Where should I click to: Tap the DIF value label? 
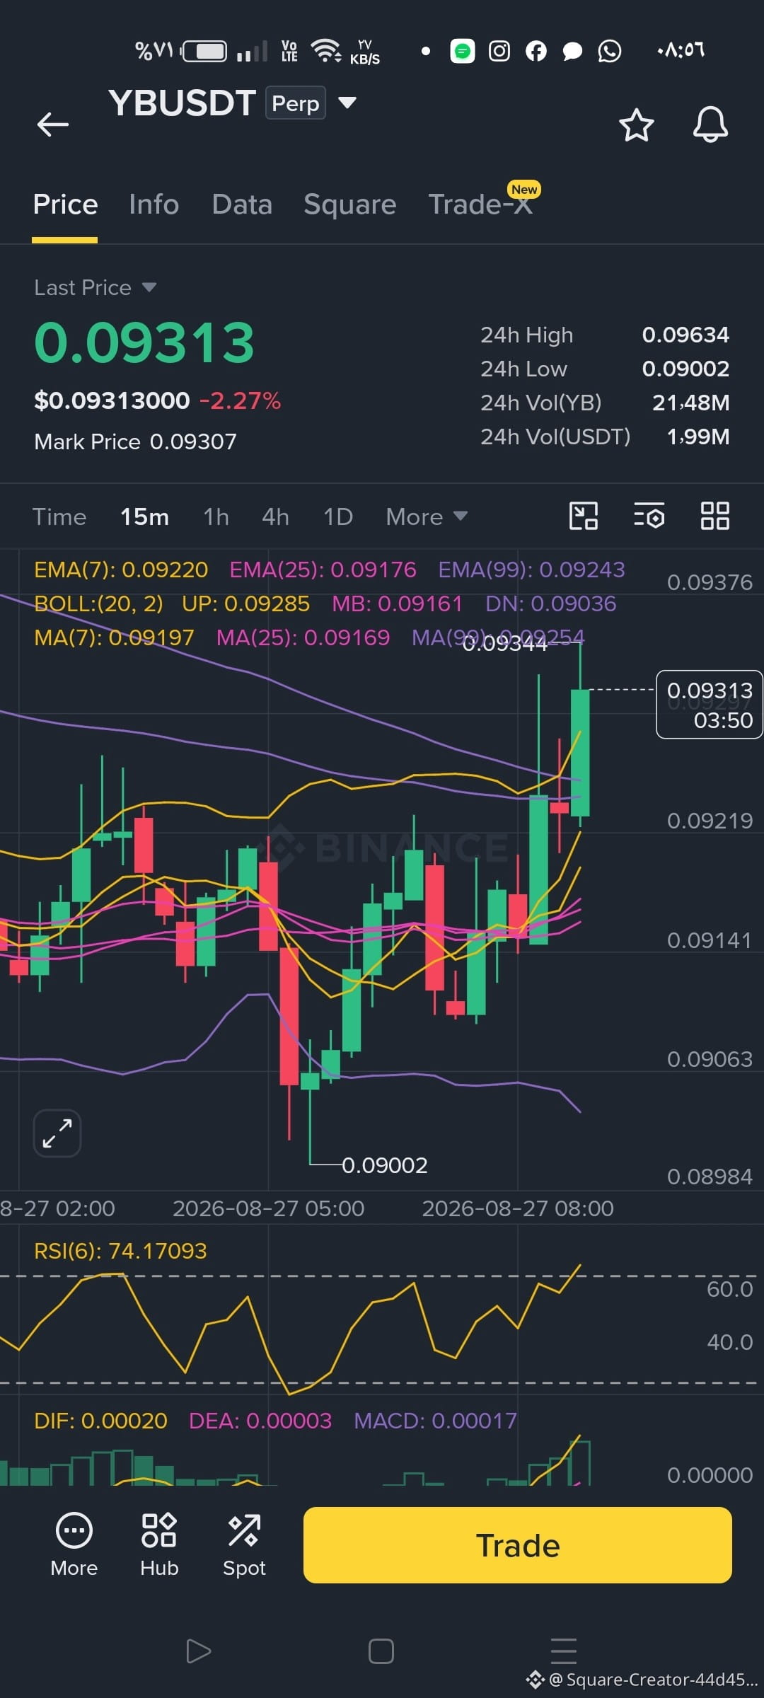(x=100, y=1421)
